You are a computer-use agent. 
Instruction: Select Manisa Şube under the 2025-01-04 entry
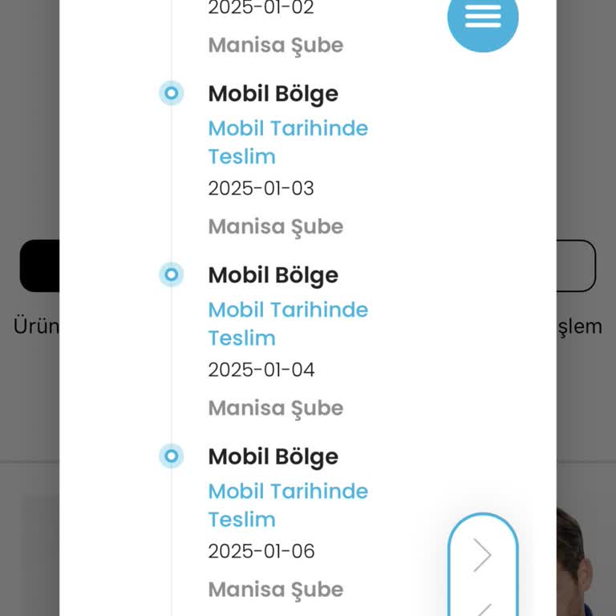click(275, 407)
